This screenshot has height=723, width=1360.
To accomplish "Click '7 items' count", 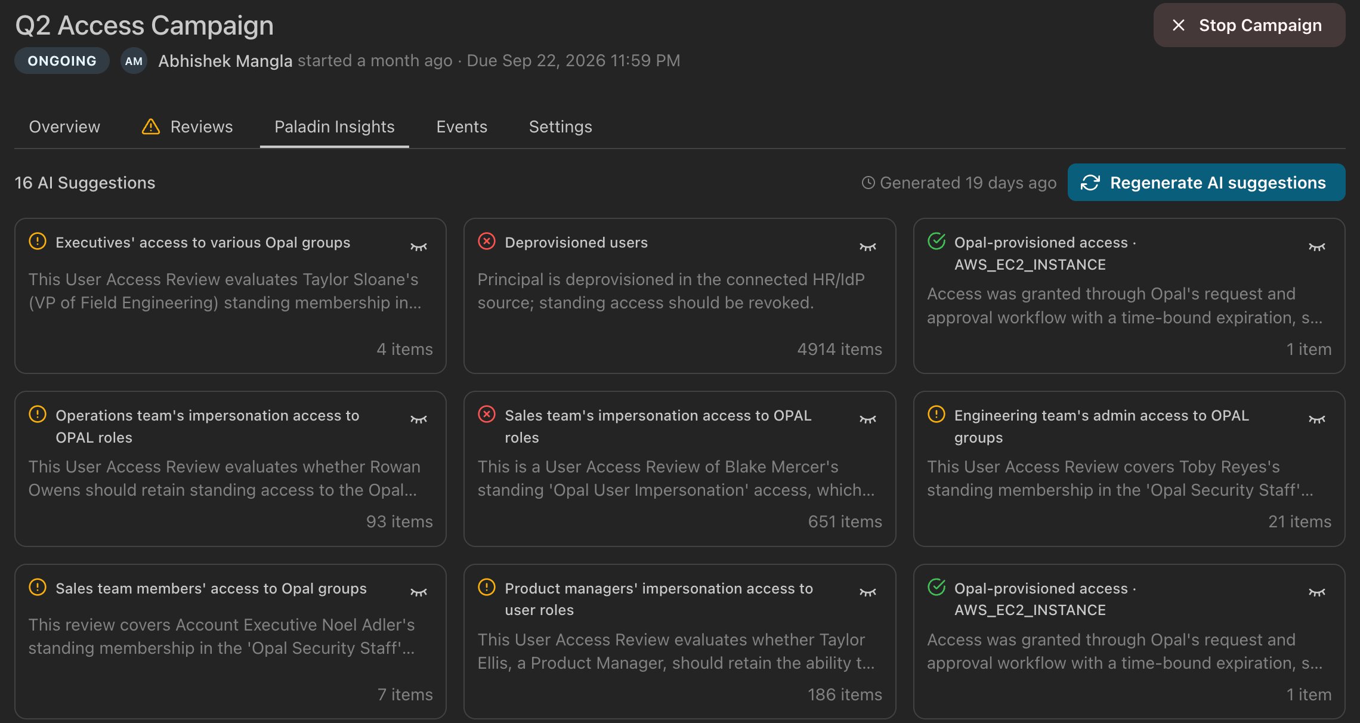I will (x=405, y=694).
